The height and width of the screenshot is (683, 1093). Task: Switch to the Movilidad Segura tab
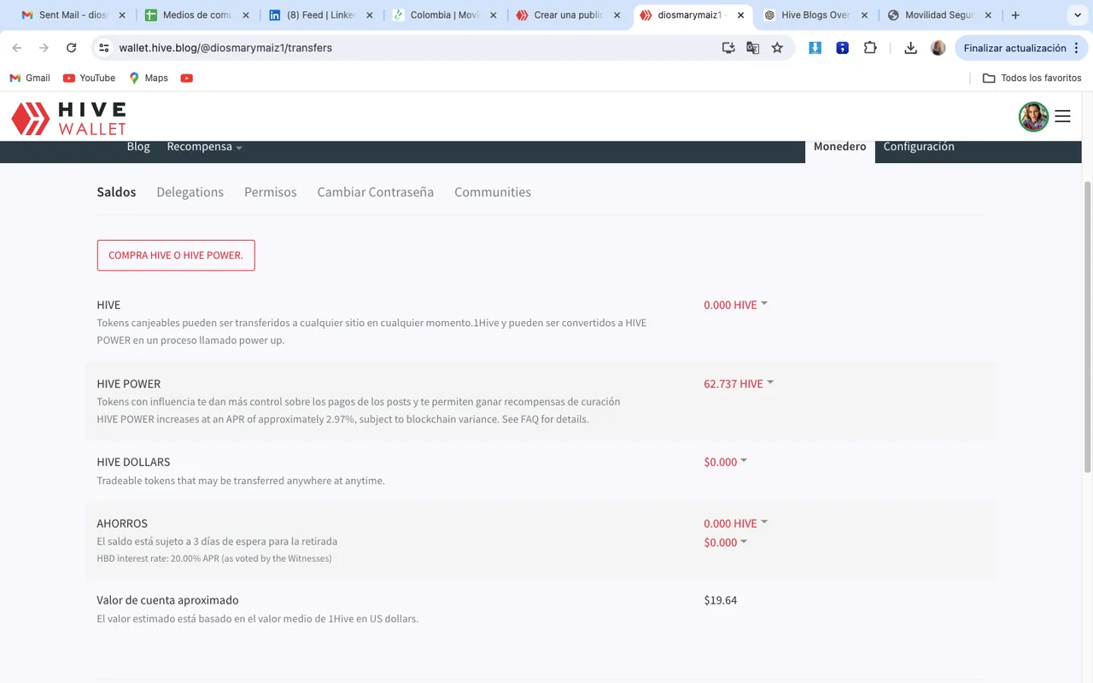click(x=939, y=15)
